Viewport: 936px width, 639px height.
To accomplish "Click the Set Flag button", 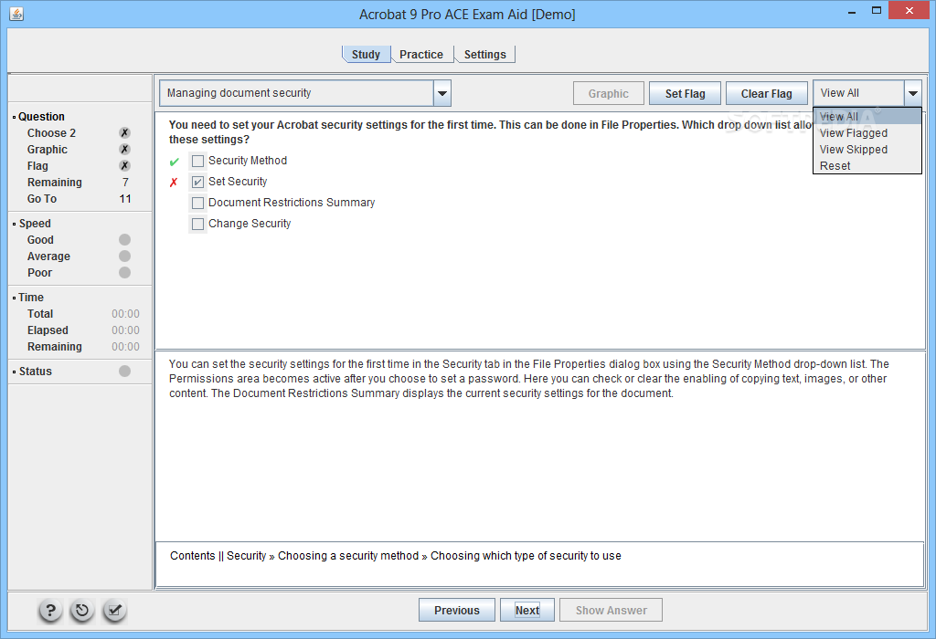I will click(686, 94).
